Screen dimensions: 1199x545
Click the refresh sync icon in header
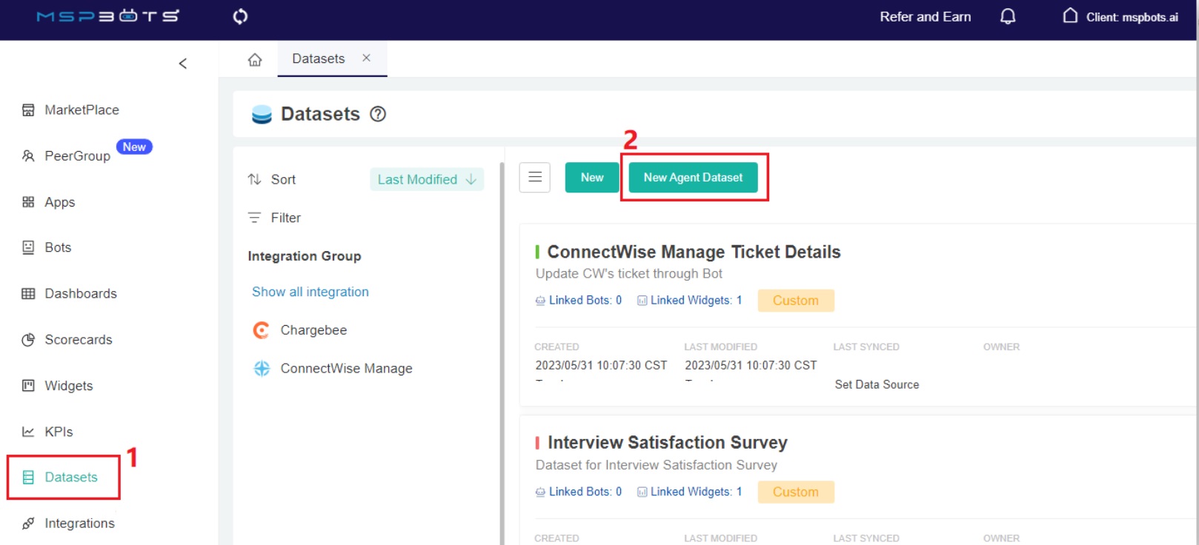[240, 16]
